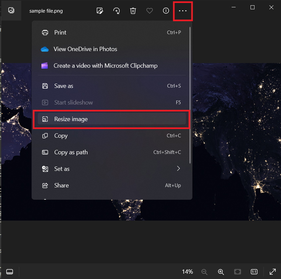Open the See more options menu
The height and width of the screenshot is (279, 281).
pos(183,11)
